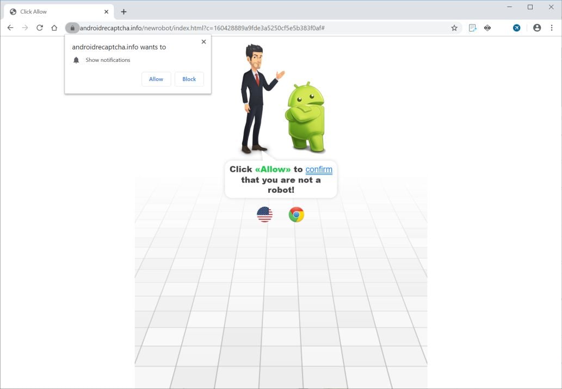Click the bell notification icon
562x389 pixels.
click(x=76, y=60)
